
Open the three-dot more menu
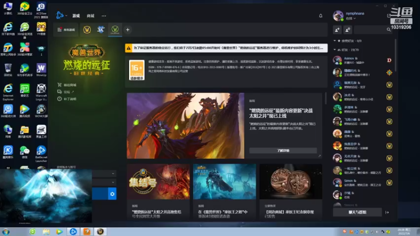[x=104, y=16]
